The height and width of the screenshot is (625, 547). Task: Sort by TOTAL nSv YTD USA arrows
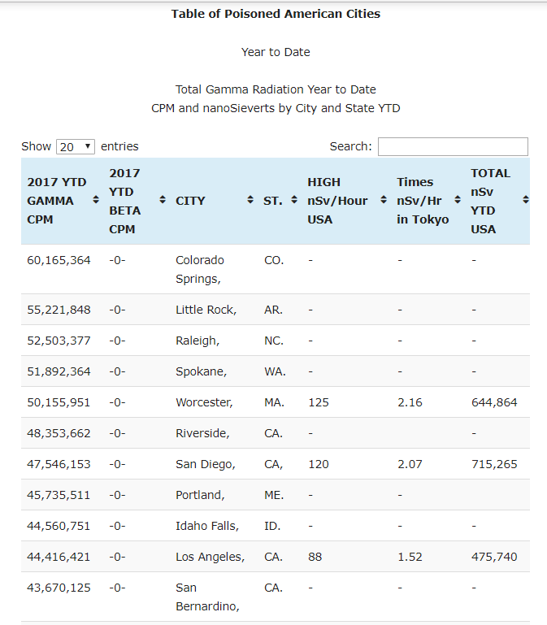coord(525,201)
